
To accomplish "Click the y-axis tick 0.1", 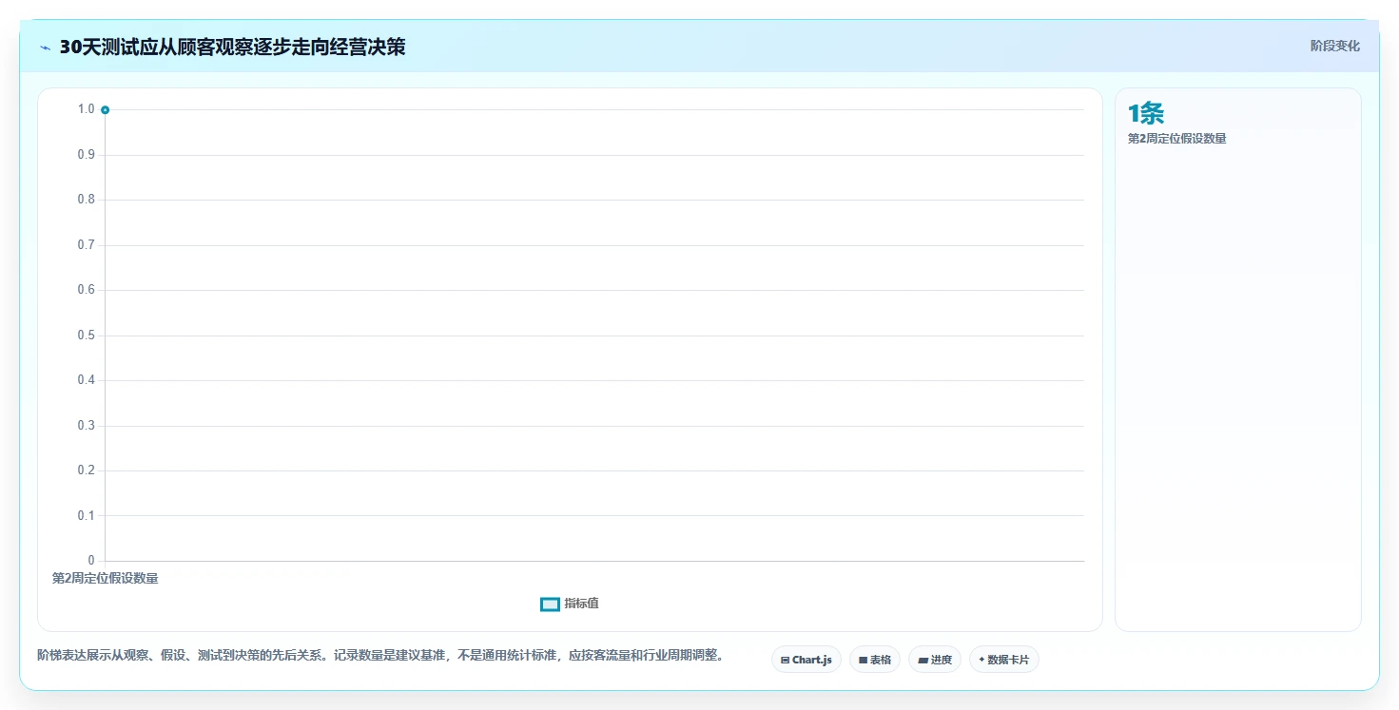I will click(86, 515).
